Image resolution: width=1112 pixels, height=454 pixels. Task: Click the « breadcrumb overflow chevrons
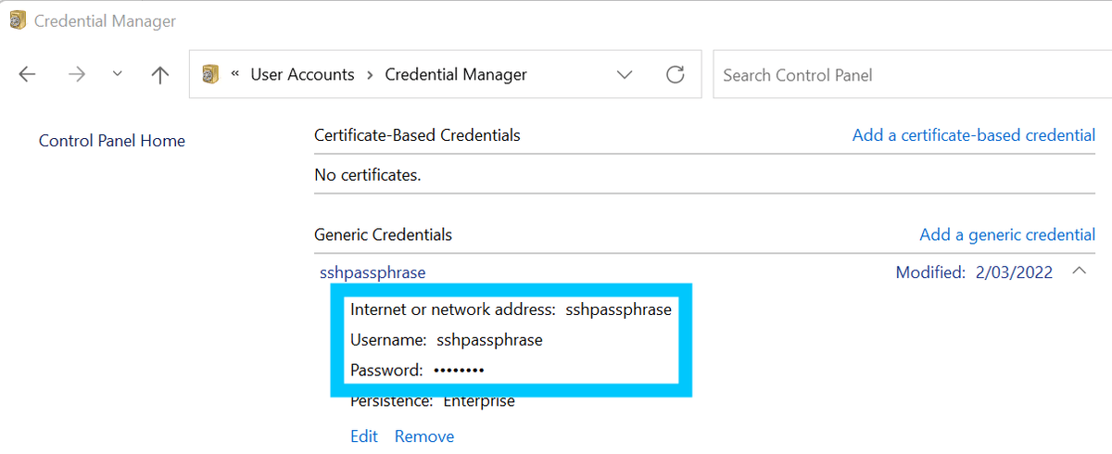tap(235, 75)
